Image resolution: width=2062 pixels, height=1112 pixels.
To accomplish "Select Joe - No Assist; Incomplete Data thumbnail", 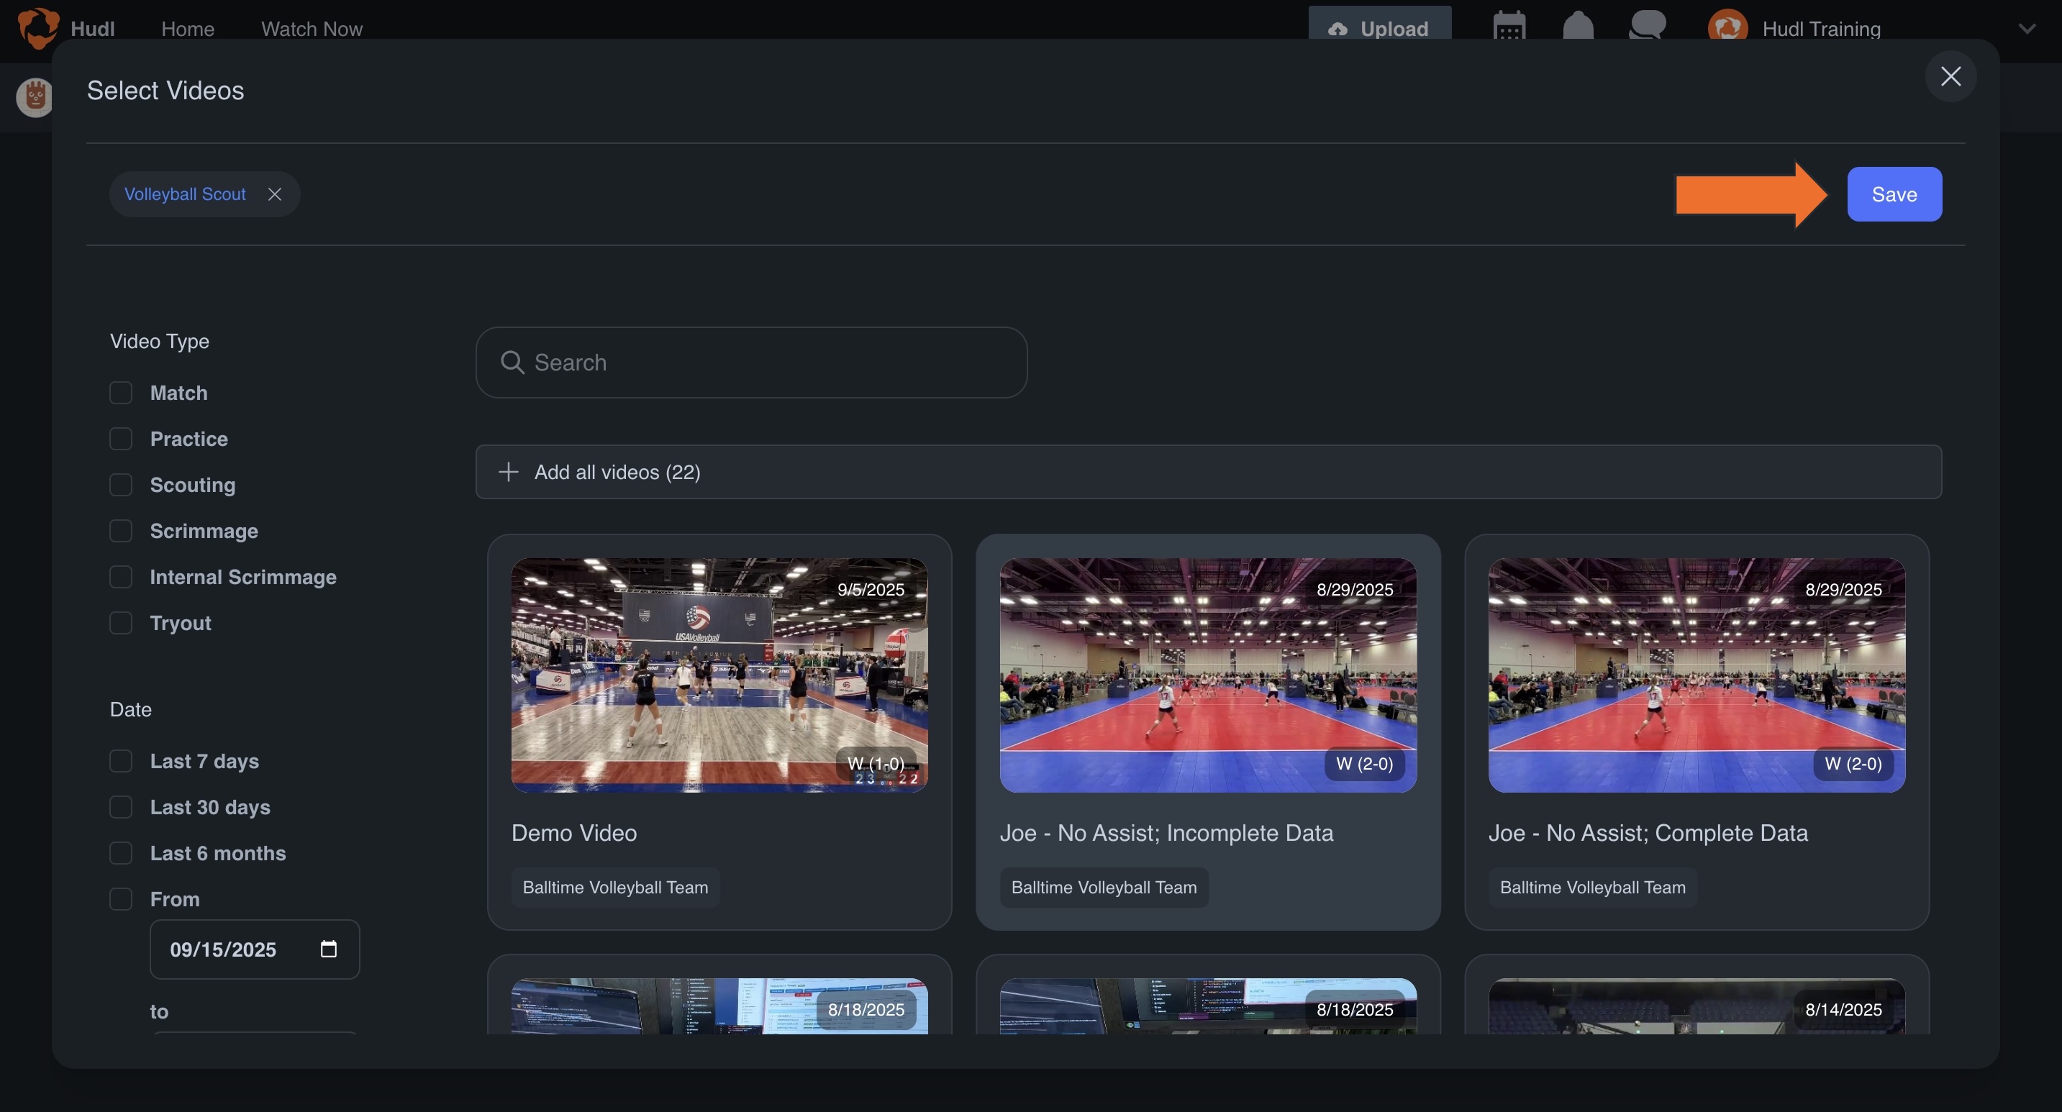I will [x=1208, y=675].
